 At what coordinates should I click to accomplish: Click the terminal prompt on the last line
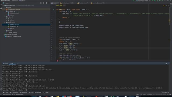pos(15,90)
